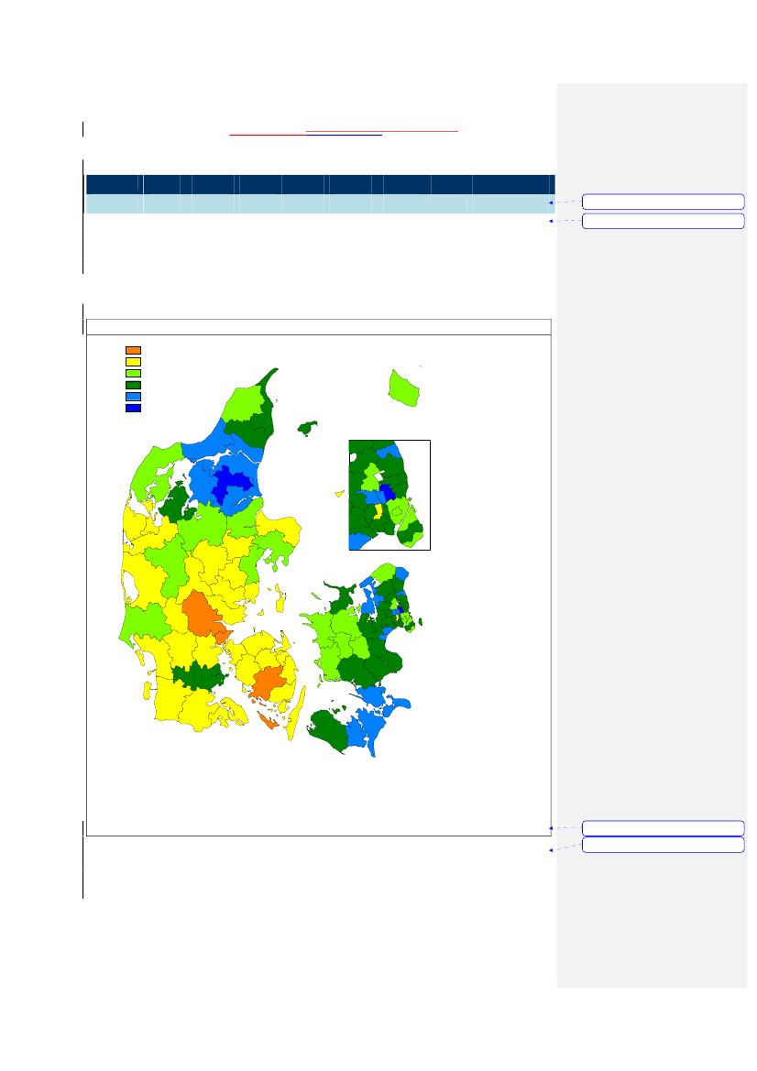Click the dark green Lolland island region
The image size is (757, 1071).
pyautogui.click(x=327, y=729)
